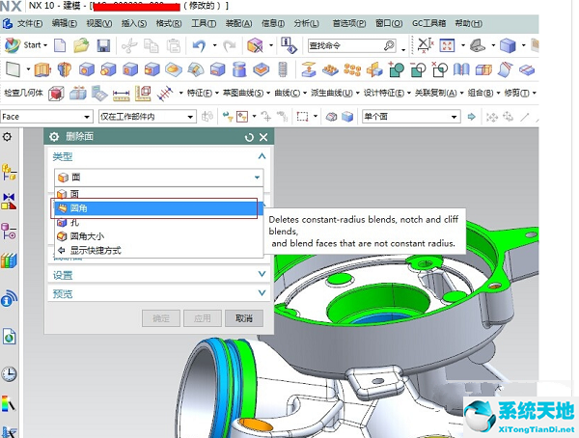Click the Unite boolean icon

pyautogui.click(x=397, y=69)
